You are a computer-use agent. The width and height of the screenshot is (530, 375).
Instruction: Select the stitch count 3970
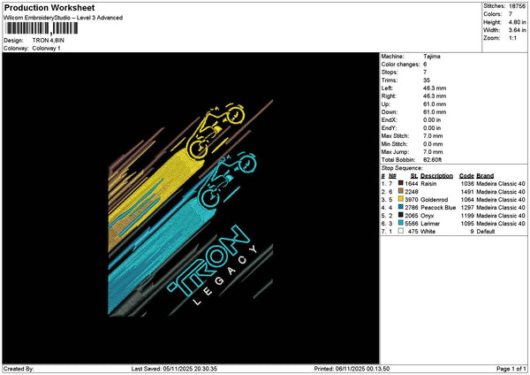(x=412, y=200)
